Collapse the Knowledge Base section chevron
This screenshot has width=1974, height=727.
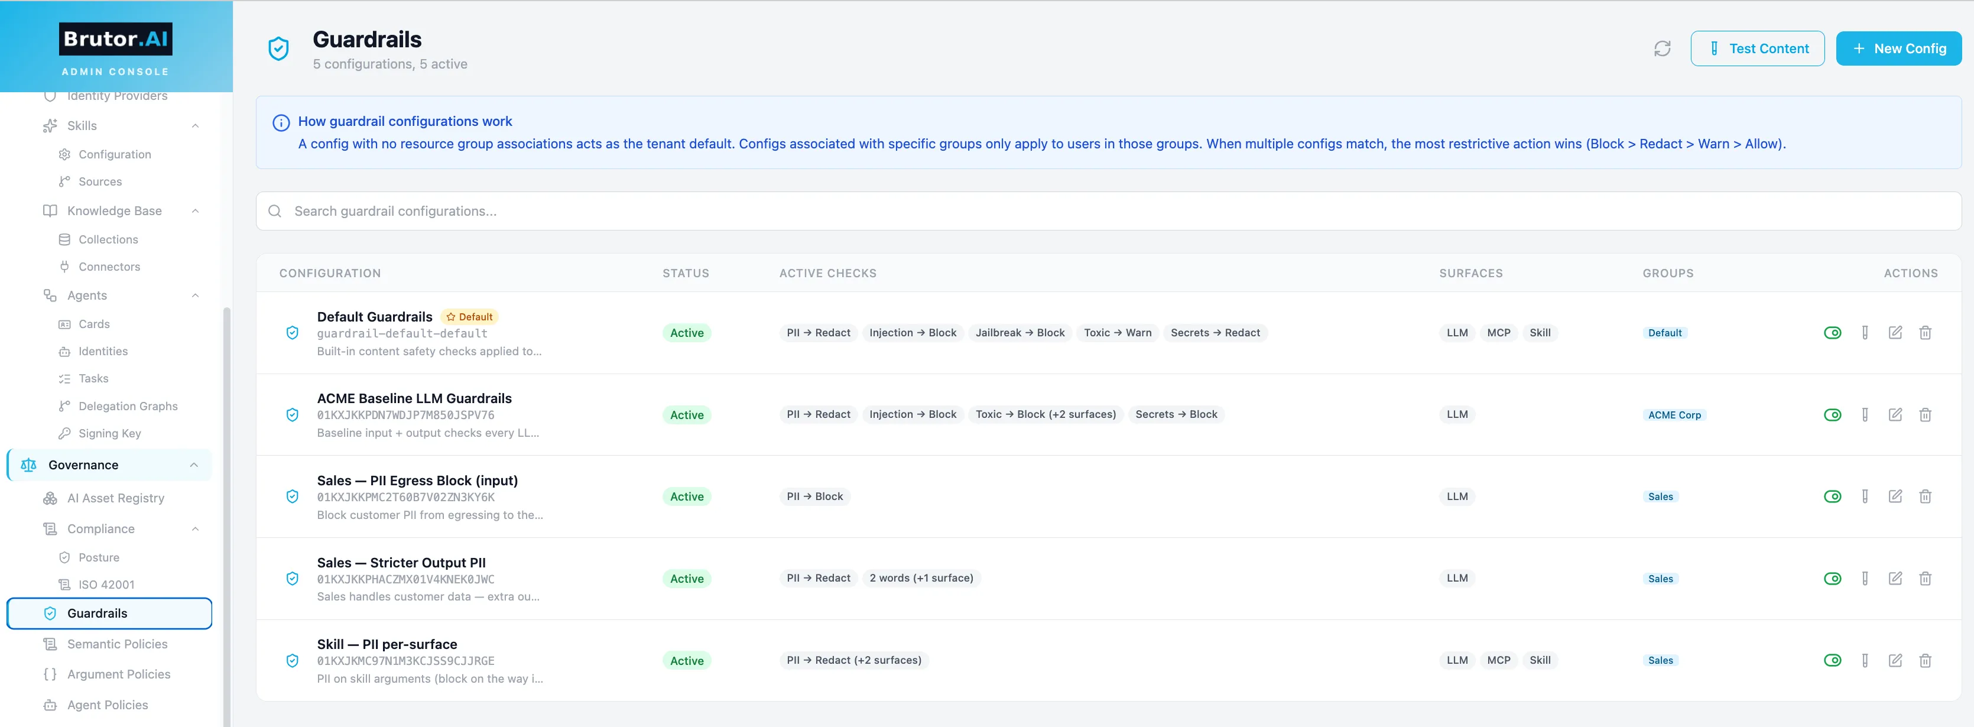pyautogui.click(x=196, y=210)
